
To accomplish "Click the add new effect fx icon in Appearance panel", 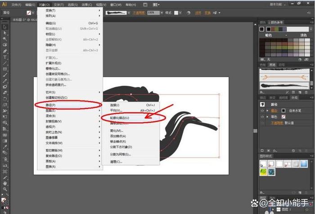I will click(x=275, y=150).
